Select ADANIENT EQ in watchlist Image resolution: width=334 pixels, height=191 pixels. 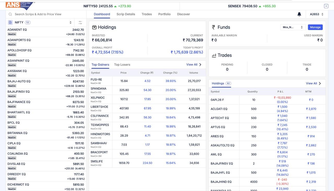coord(46,32)
